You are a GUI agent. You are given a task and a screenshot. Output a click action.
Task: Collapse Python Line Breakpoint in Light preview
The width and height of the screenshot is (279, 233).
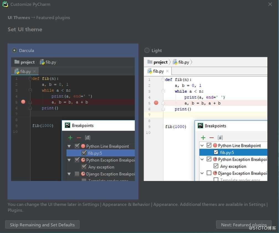coord(202,146)
